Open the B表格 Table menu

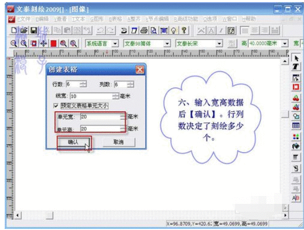tap(115, 19)
